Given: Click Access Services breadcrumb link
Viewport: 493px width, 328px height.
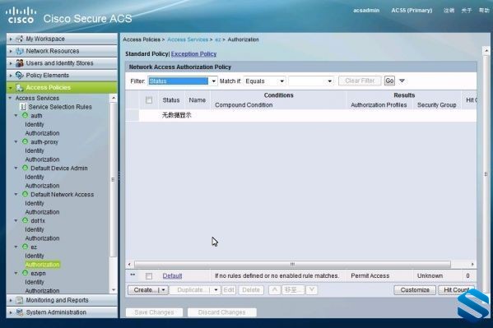Looking at the screenshot, I should [x=188, y=39].
